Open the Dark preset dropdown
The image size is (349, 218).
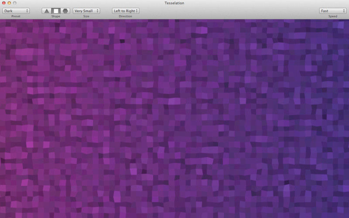coord(16,11)
